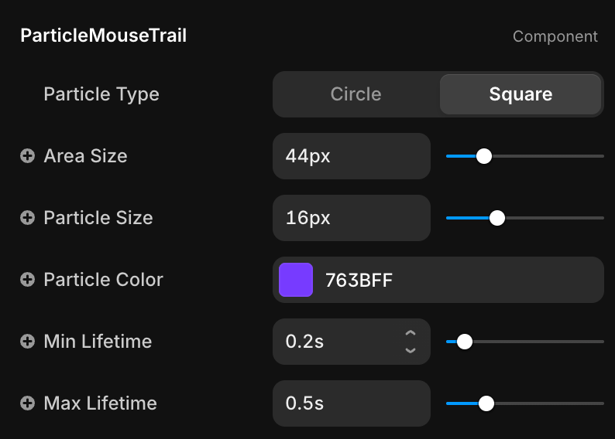
Task: Click plus icon beside Max Lifetime
Action: 27,403
